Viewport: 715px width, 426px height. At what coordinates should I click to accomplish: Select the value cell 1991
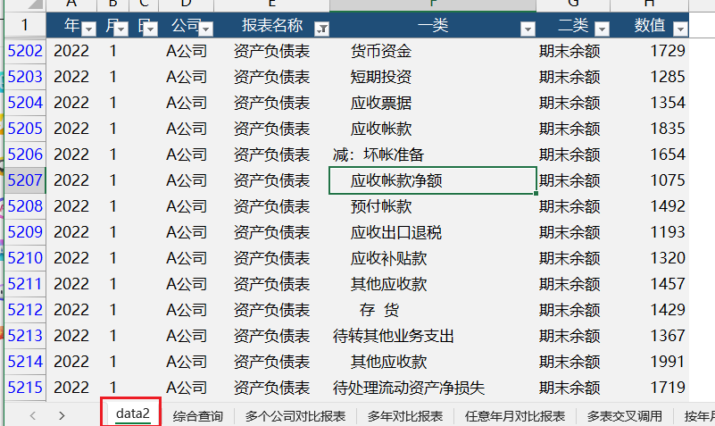(x=649, y=362)
